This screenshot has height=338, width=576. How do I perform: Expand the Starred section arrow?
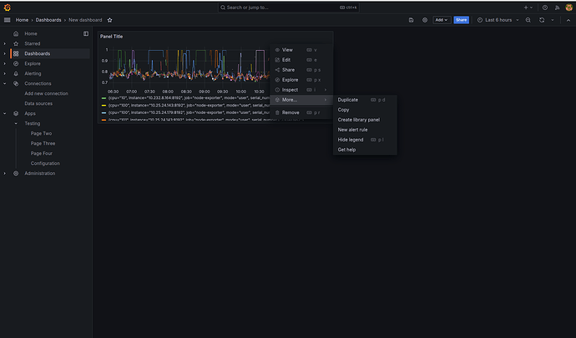click(5, 43)
